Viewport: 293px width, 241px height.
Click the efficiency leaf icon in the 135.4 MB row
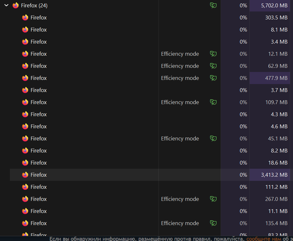pos(213,223)
